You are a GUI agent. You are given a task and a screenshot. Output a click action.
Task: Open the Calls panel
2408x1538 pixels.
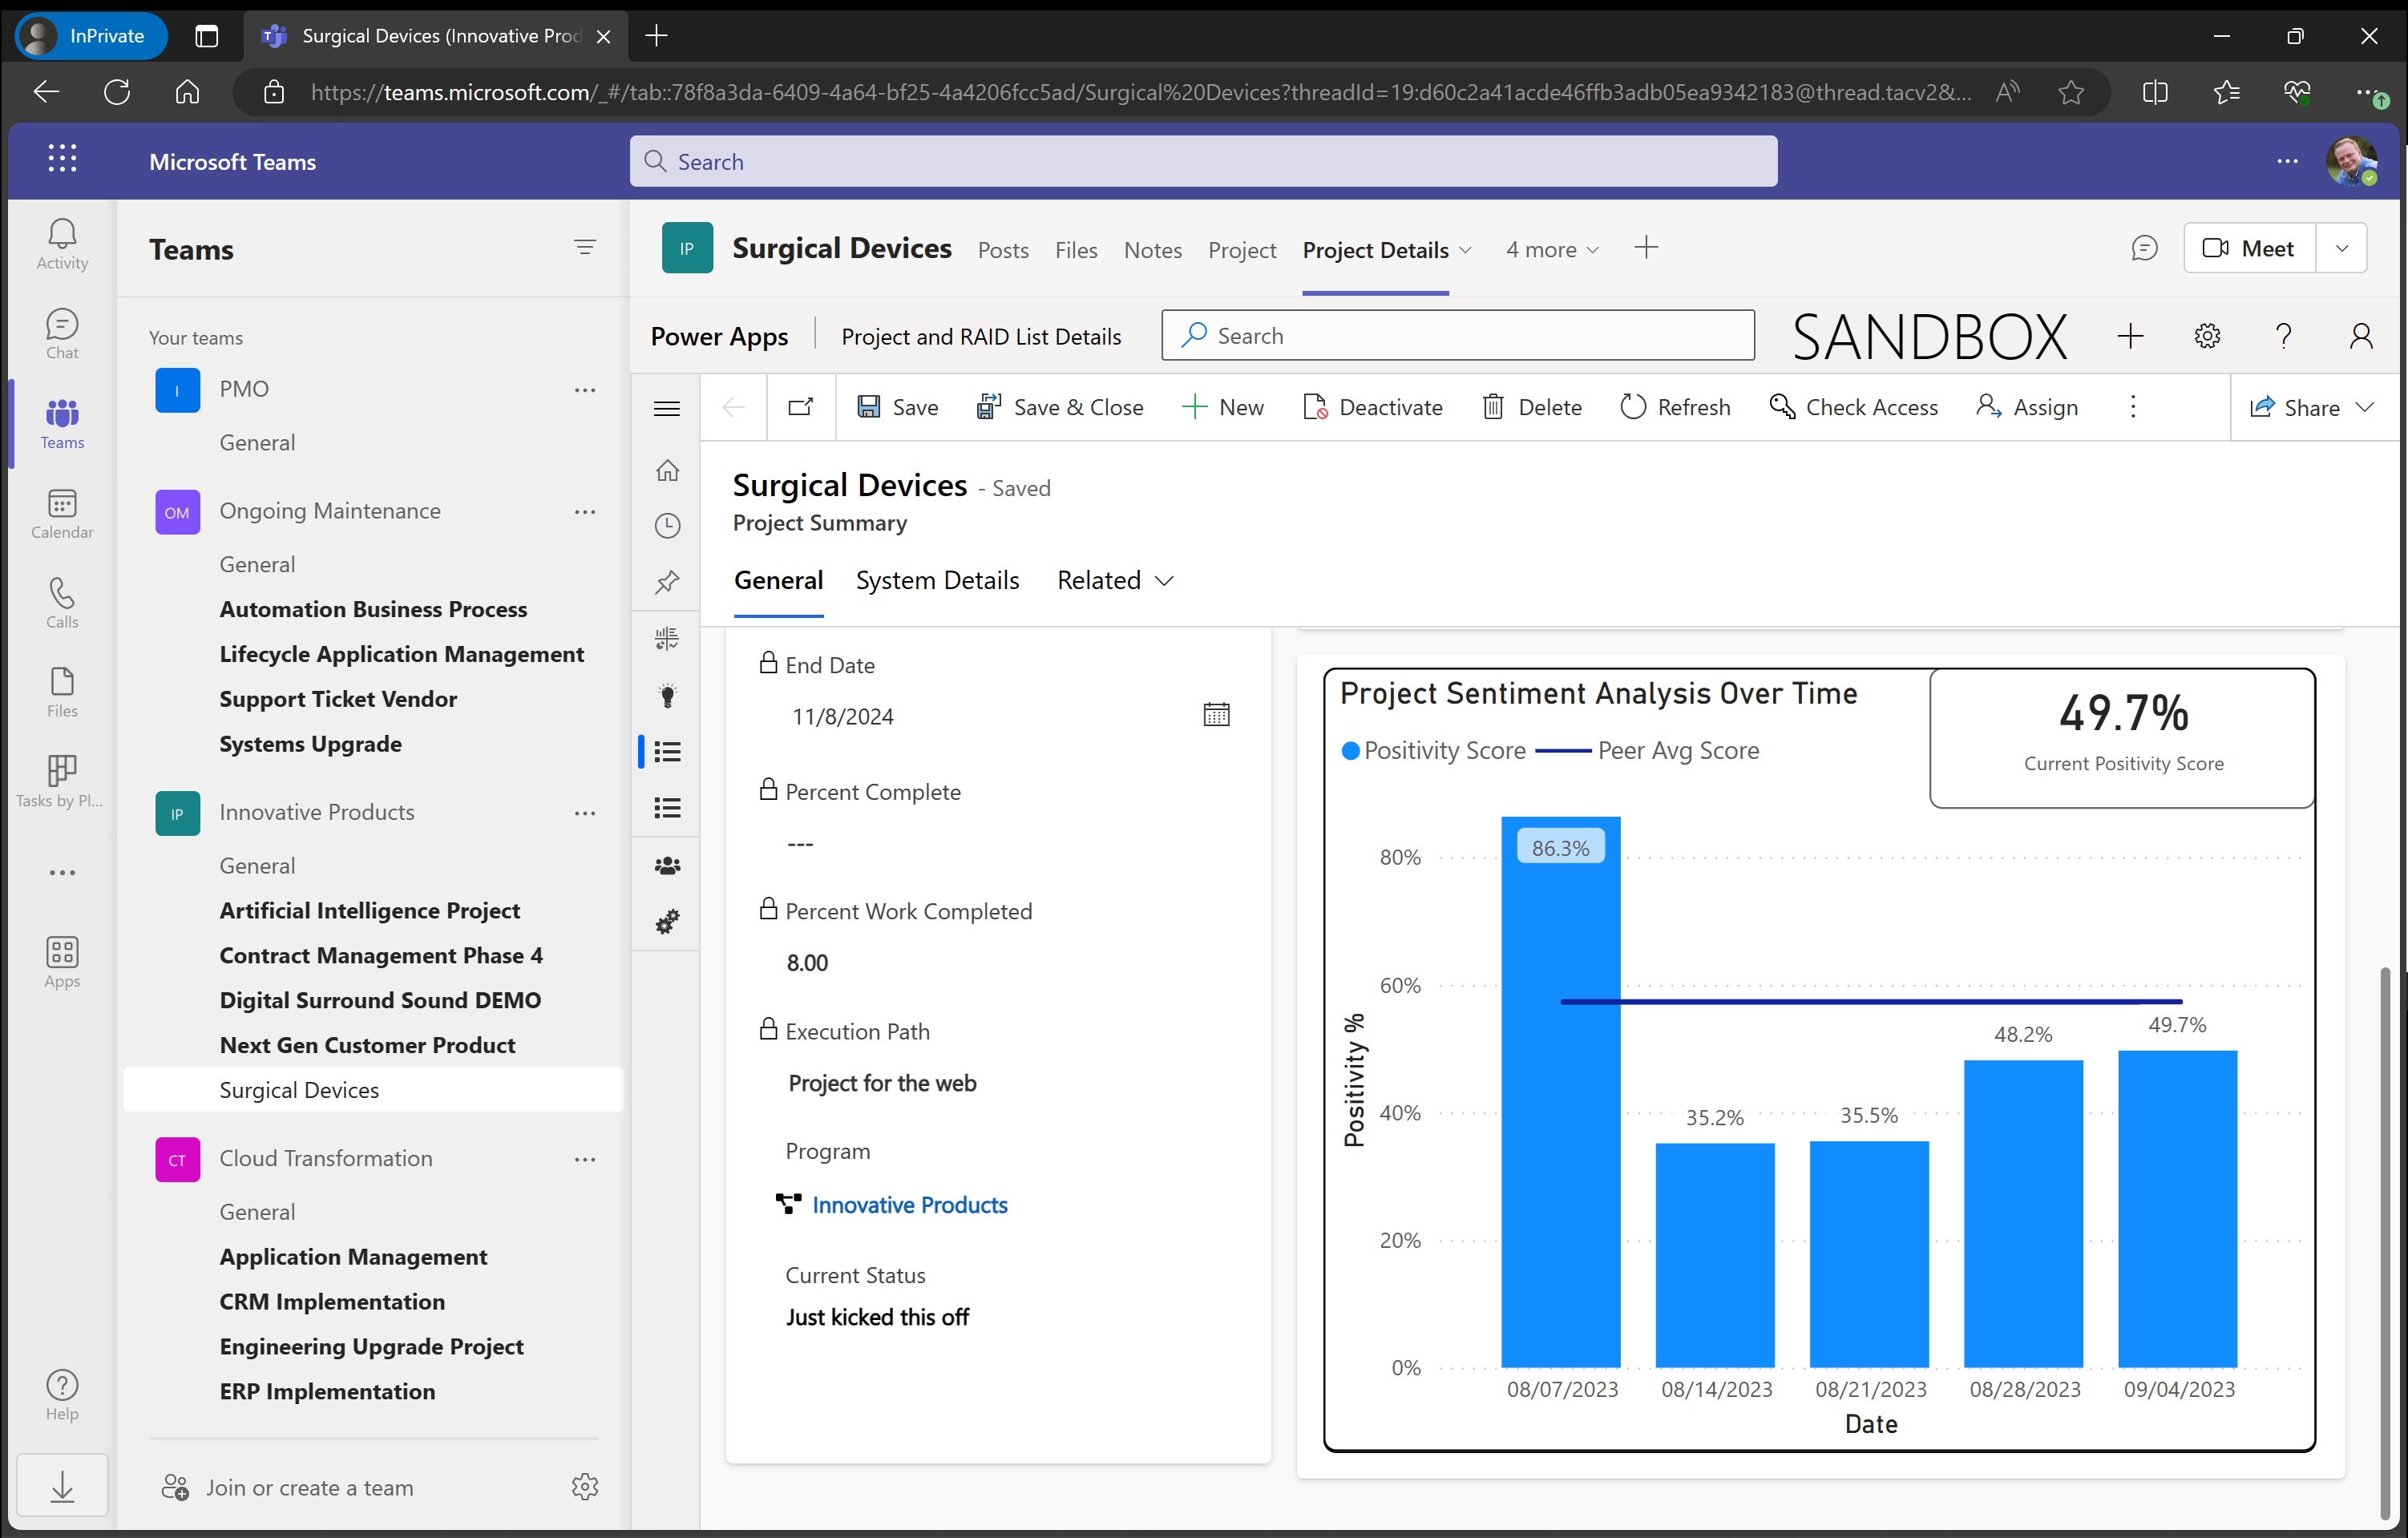pos(61,601)
